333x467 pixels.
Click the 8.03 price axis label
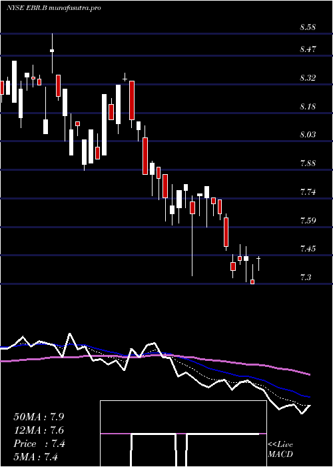pyautogui.click(x=308, y=135)
